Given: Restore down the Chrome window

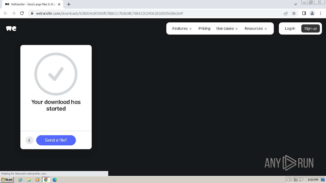Looking at the screenshot, I should [311, 2].
